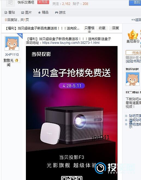This screenshot has height=180, width=141.
Task: Click the blue 签到 sign-in button
Action: 135,2
